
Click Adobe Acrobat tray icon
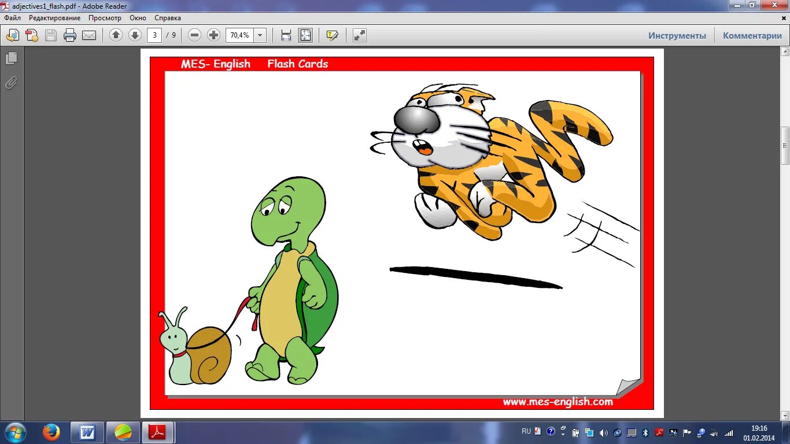(659, 432)
